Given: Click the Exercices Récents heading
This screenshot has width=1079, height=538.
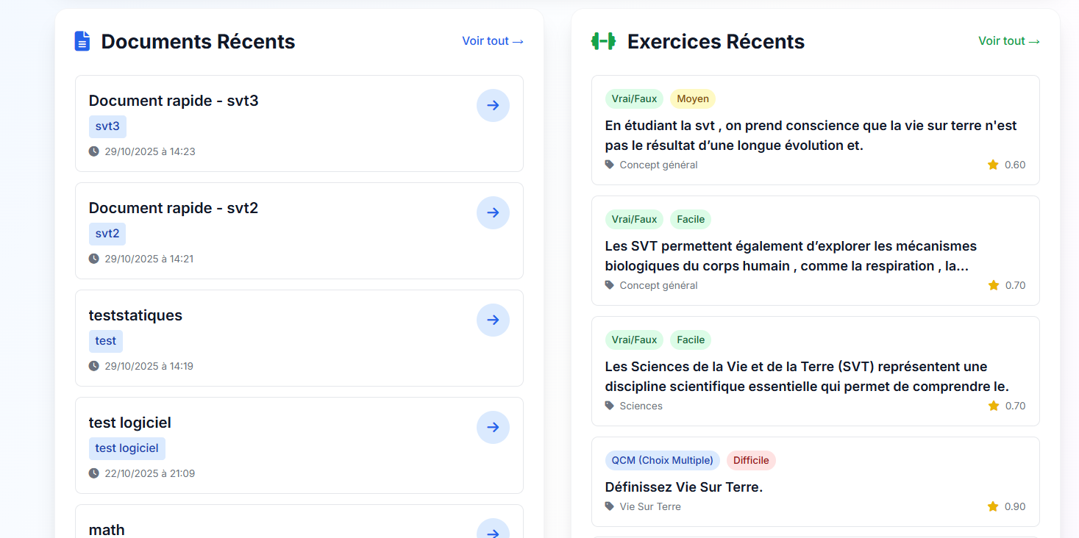Looking at the screenshot, I should (716, 41).
